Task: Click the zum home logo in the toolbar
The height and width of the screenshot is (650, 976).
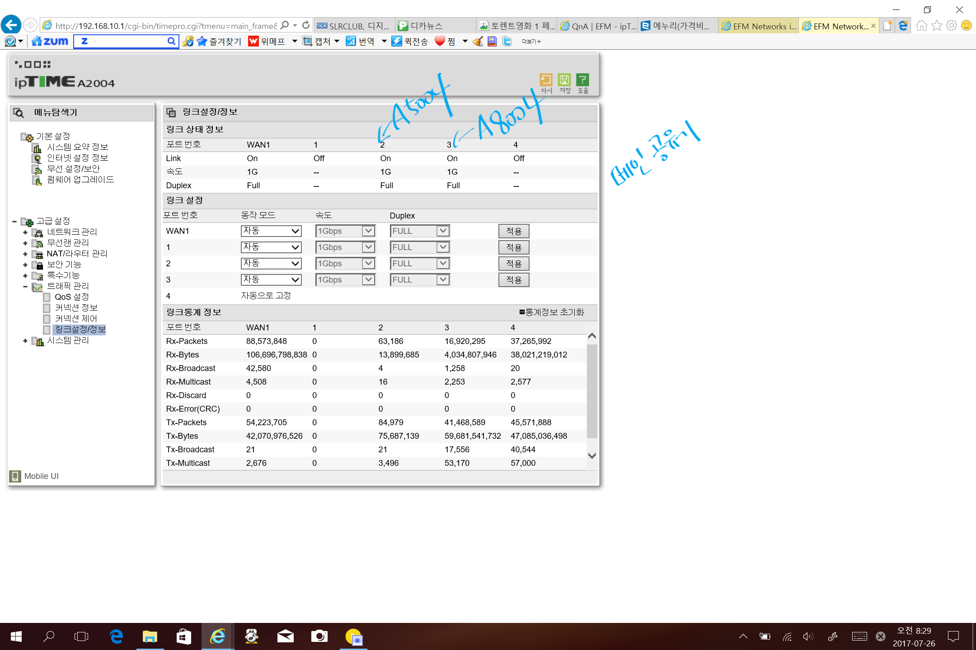Action: [50, 41]
